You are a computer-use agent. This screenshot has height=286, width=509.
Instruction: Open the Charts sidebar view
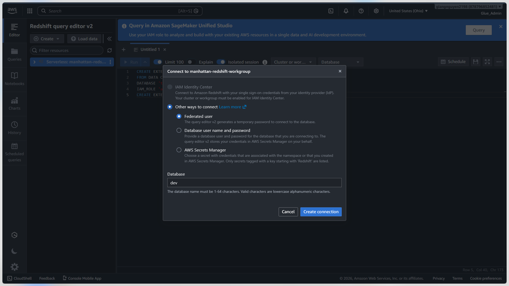coord(15,104)
